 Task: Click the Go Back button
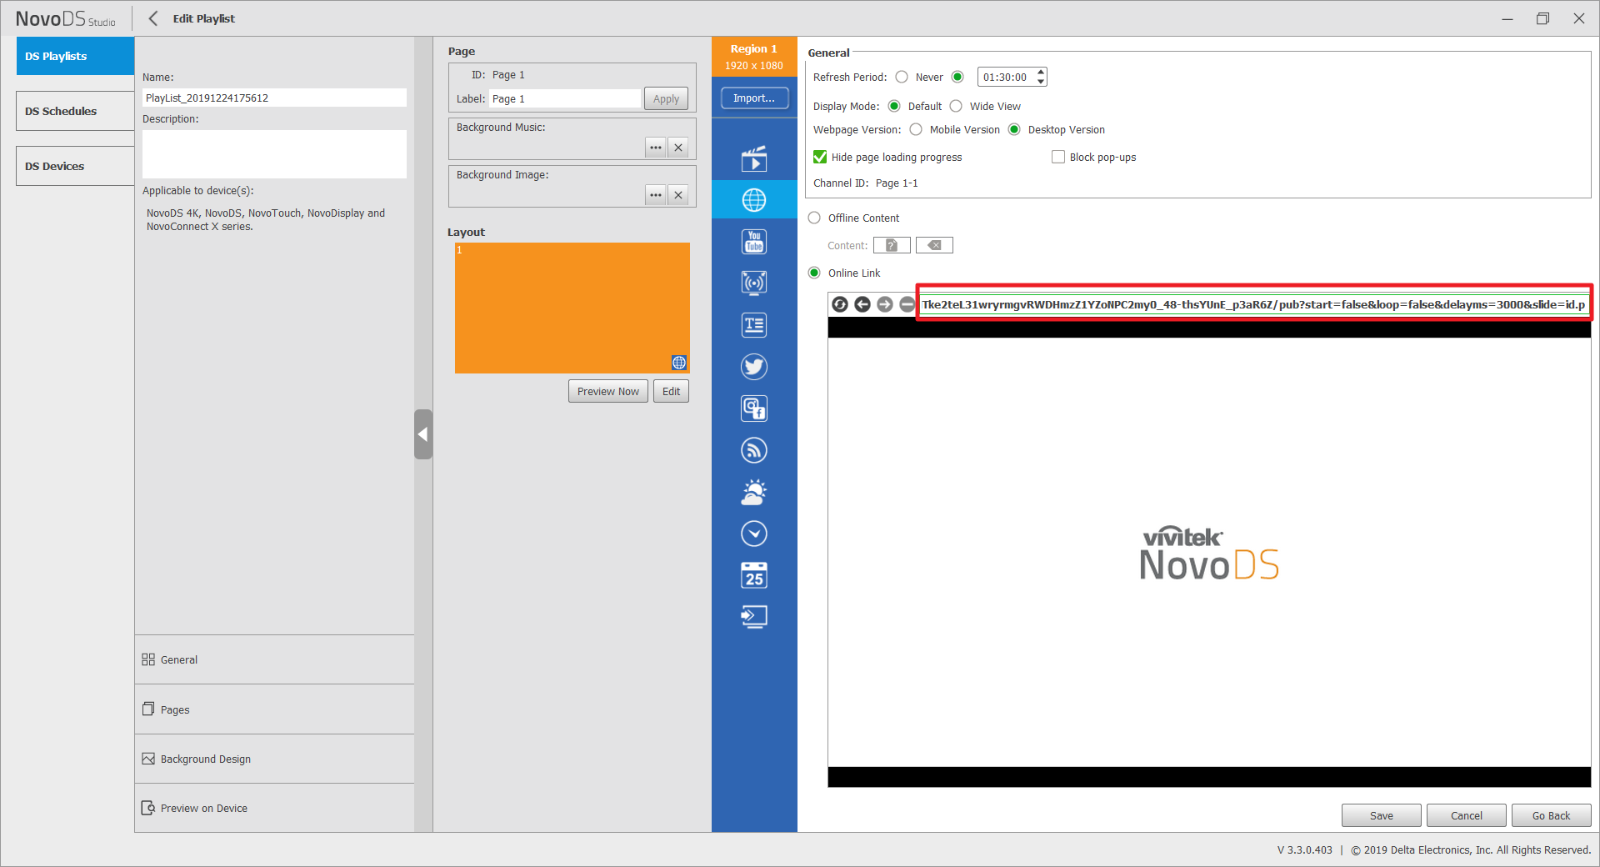(1551, 815)
